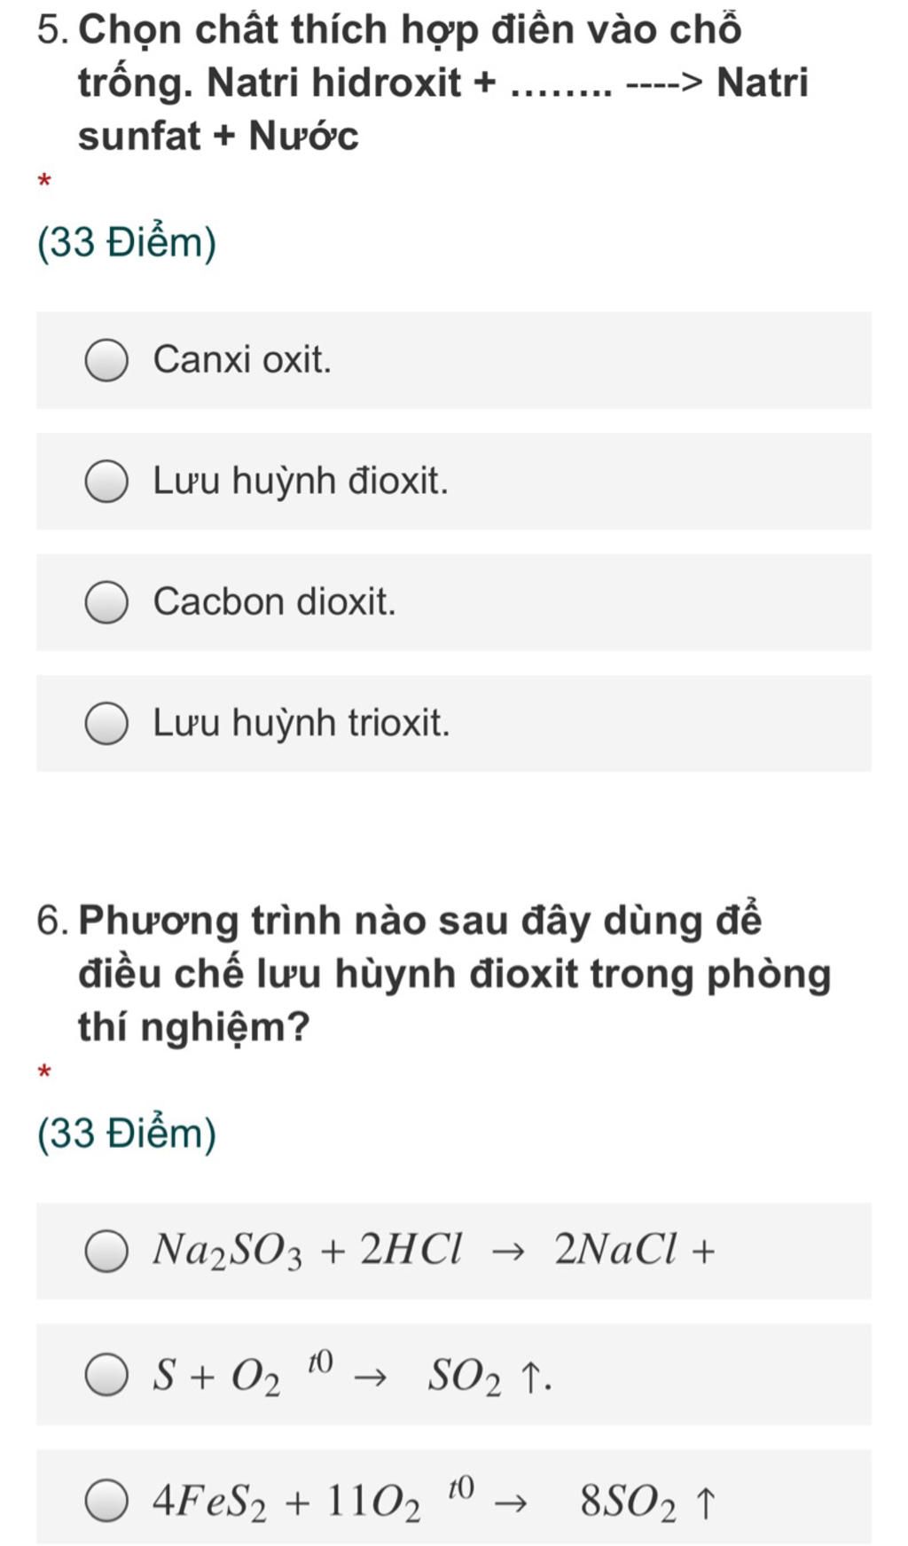Click the 'Lưu huỳnh trioxit.' answer text
Screen dimensions: 908x1546
click(301, 723)
